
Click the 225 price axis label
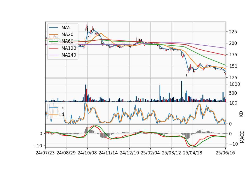tap(233, 32)
